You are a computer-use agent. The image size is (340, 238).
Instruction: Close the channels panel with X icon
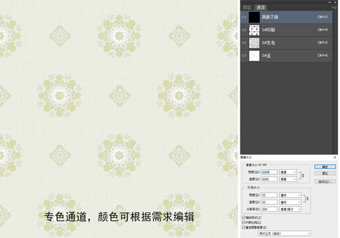pos(335,2)
